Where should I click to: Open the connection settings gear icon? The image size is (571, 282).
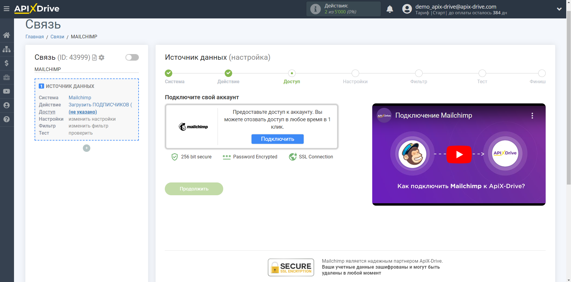click(102, 57)
